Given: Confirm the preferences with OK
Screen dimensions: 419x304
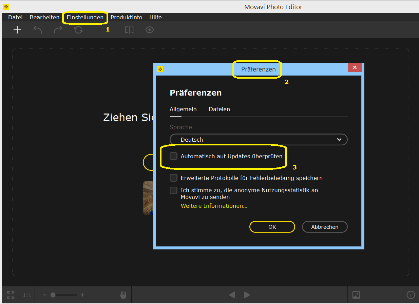Looking at the screenshot, I should (x=272, y=227).
